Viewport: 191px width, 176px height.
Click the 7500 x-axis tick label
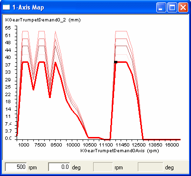[40, 145]
